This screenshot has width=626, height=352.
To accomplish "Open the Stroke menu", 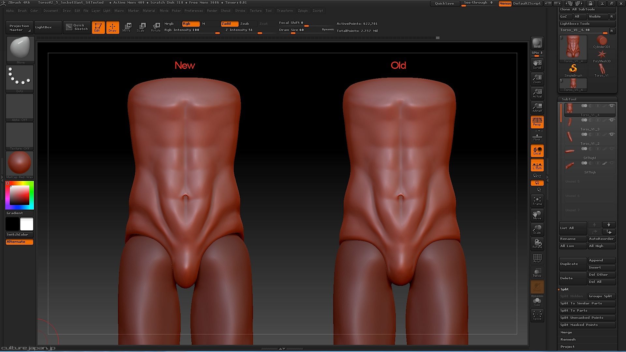I will pos(240,11).
